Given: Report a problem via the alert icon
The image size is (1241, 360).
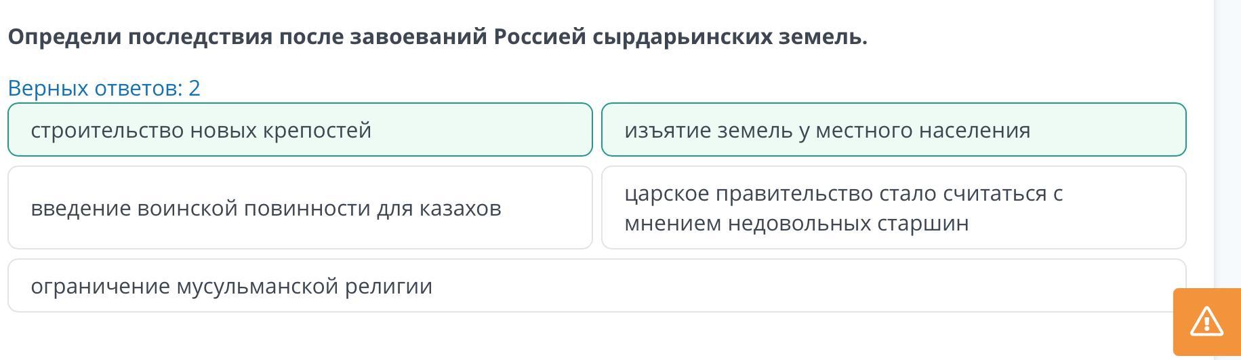Looking at the screenshot, I should (1206, 321).
